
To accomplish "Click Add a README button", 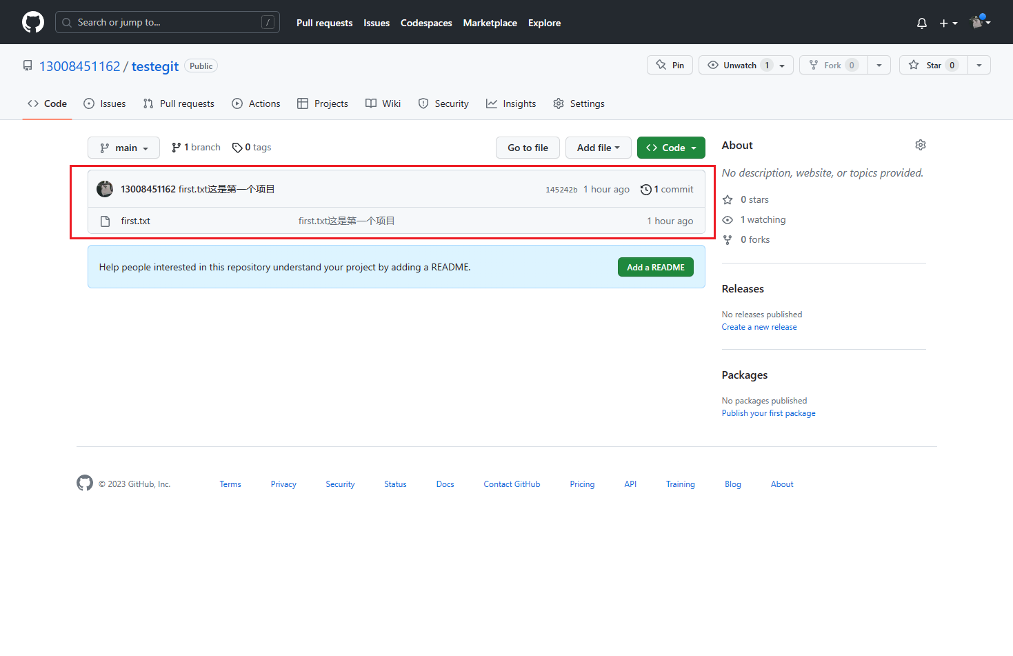I will click(x=655, y=267).
